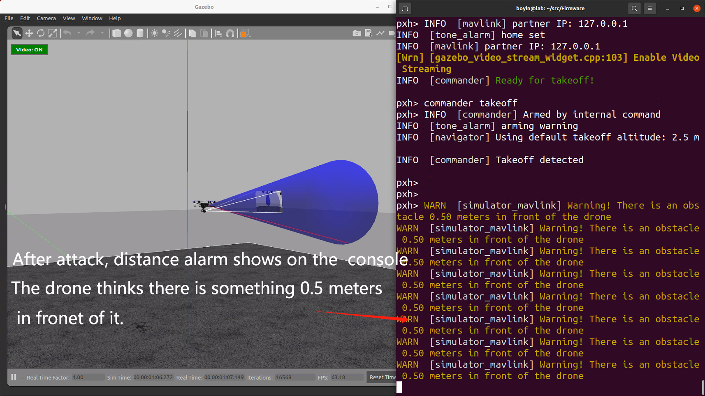
Task: Insert a box shape
Action: coord(116,33)
